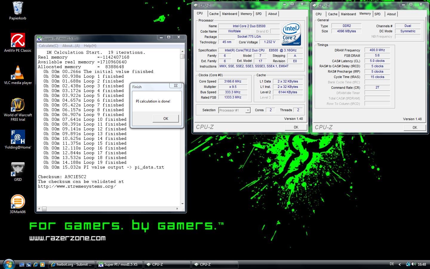Open the Help(H) menu in Super PI

coord(90,46)
